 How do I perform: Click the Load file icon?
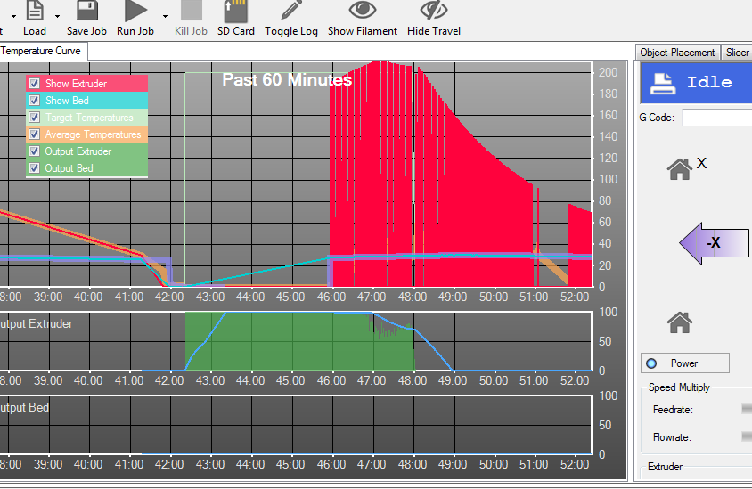click(34, 12)
